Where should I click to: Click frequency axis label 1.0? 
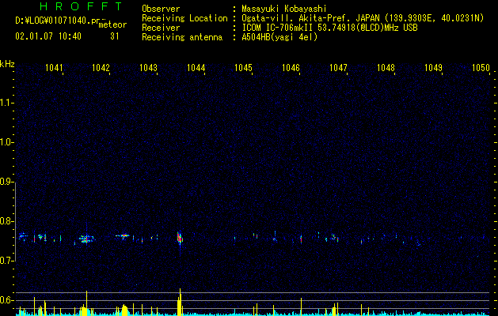tap(6, 142)
